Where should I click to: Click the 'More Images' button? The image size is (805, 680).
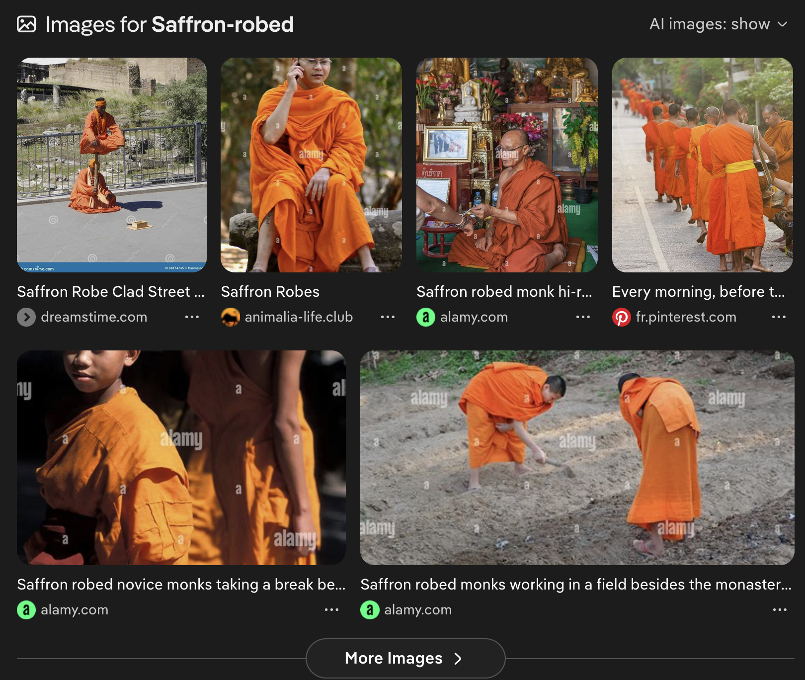(x=405, y=658)
